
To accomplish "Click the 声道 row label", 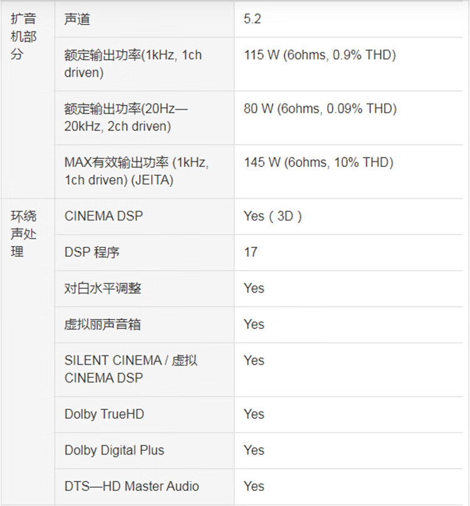I will pos(78,19).
